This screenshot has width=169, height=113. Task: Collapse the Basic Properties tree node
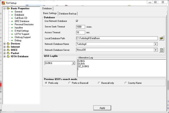(5, 8)
